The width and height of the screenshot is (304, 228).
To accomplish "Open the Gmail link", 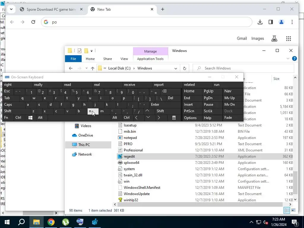I will pyautogui.click(x=242, y=38).
